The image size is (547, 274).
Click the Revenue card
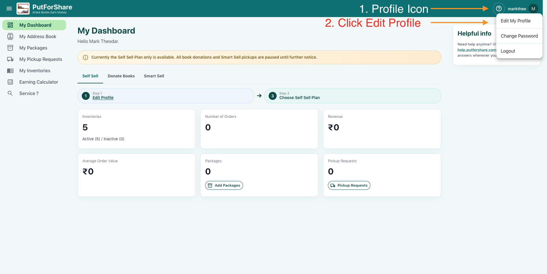click(x=382, y=129)
